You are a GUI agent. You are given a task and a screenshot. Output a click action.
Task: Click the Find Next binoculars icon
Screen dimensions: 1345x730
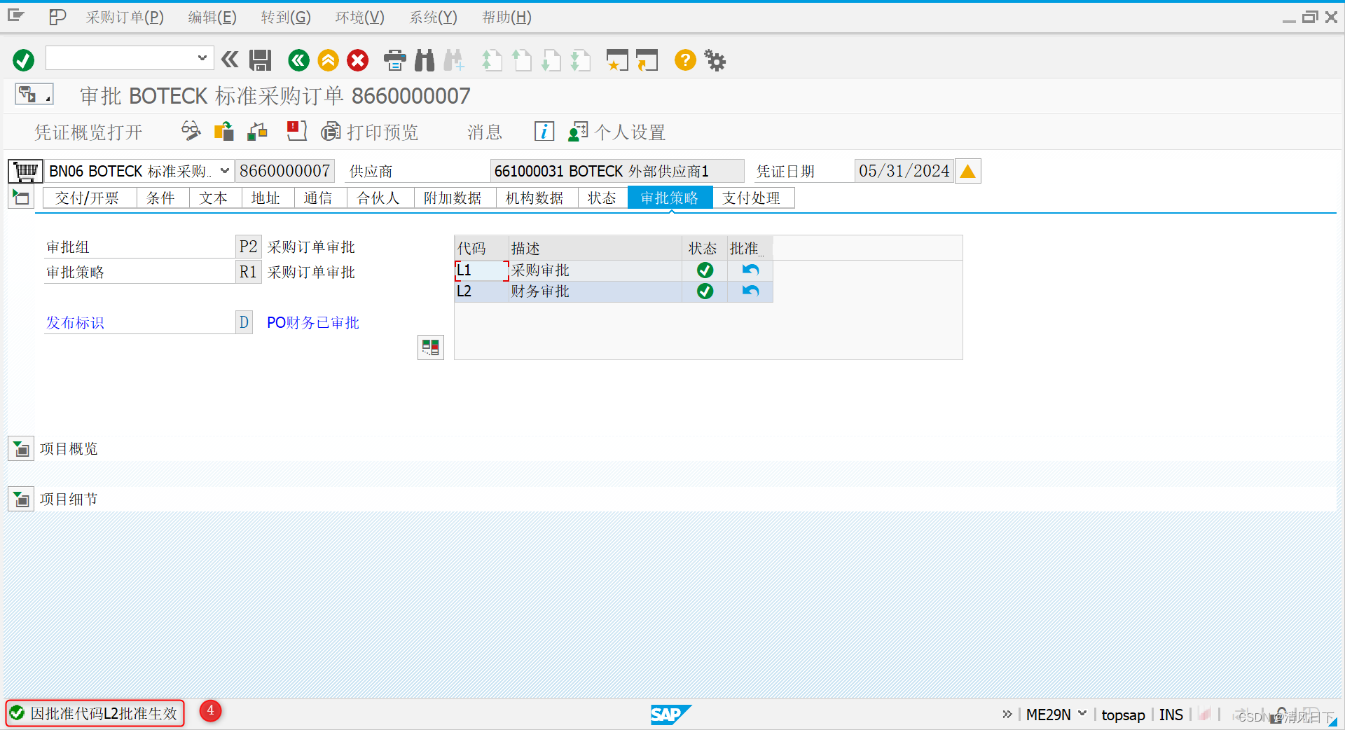[454, 60]
